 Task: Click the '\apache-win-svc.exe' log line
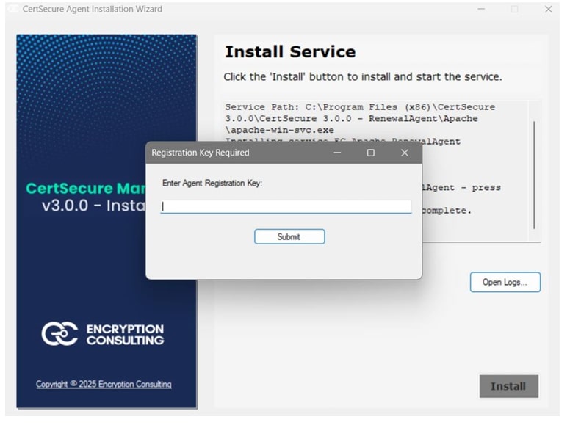pos(279,130)
